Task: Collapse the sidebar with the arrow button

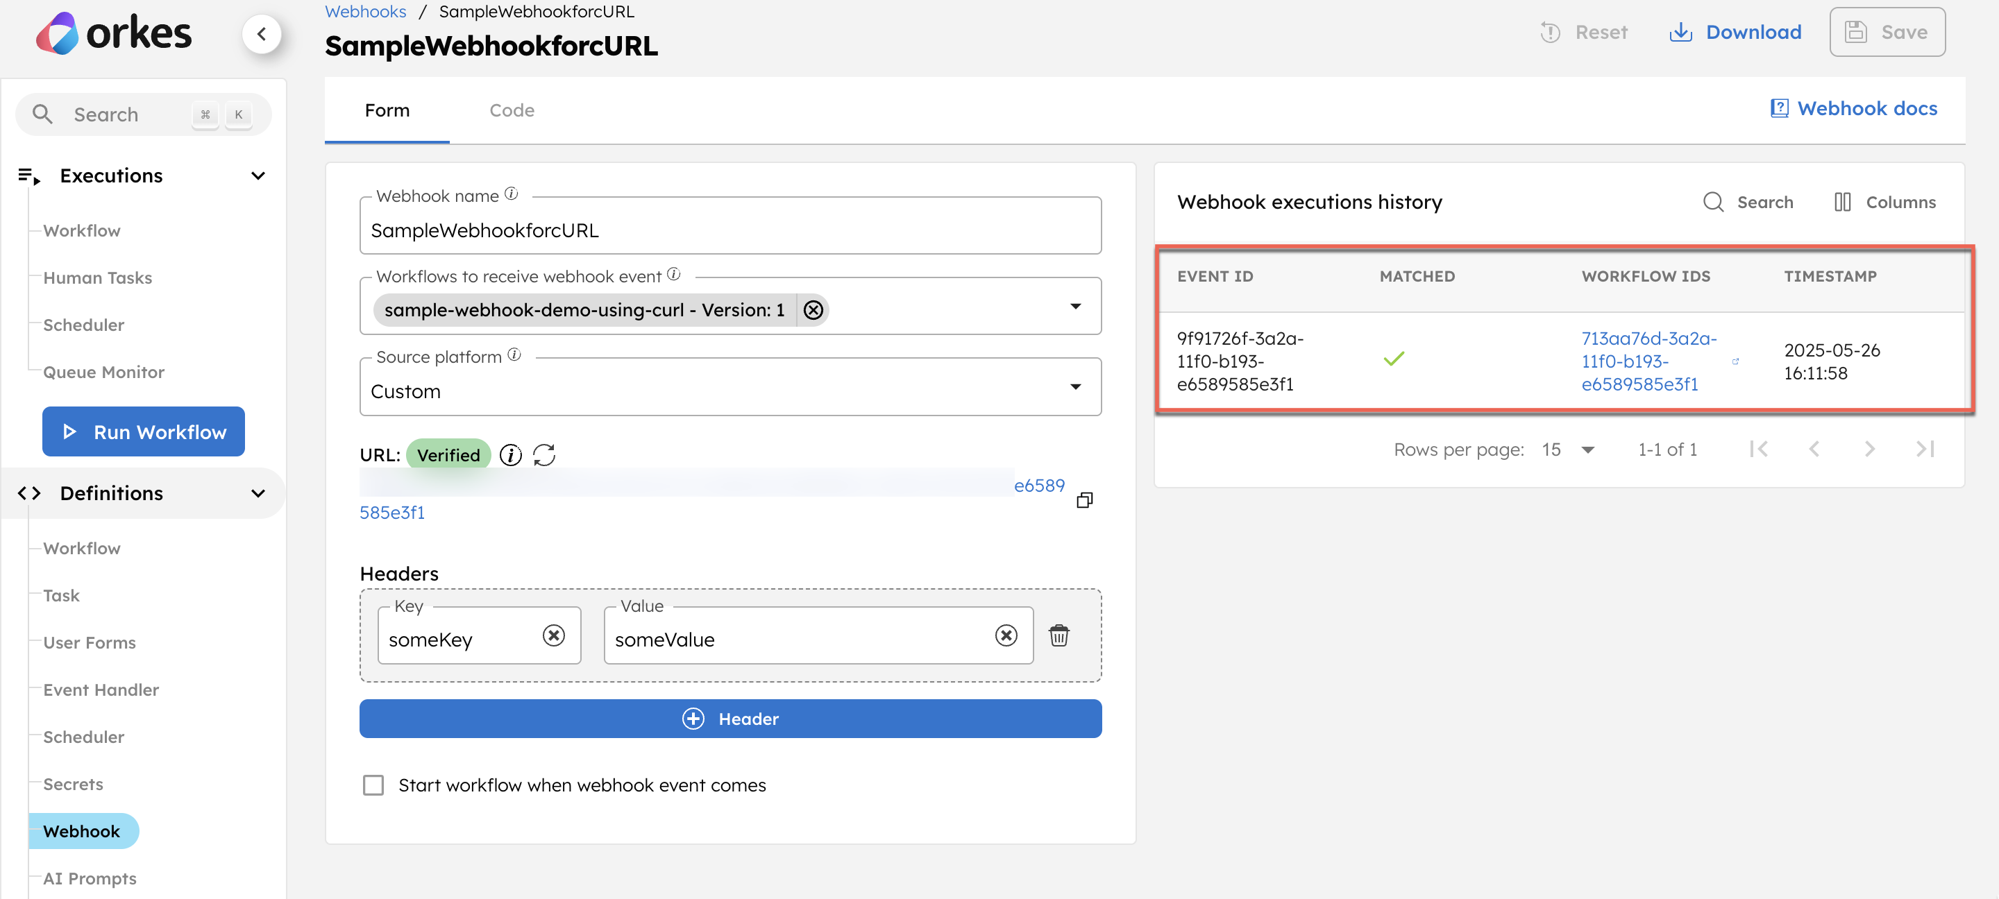Action: [262, 33]
